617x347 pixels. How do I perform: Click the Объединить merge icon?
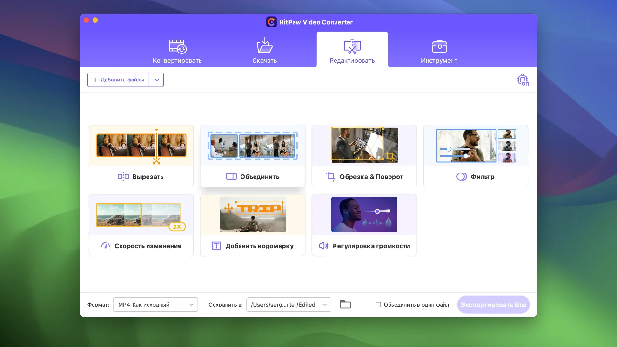(x=231, y=177)
